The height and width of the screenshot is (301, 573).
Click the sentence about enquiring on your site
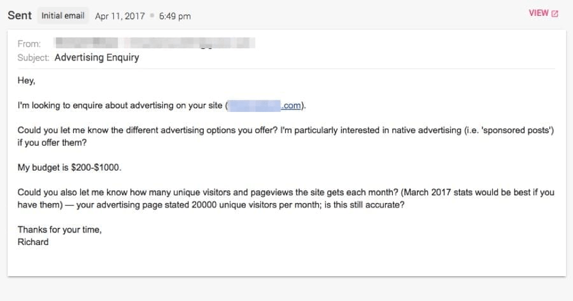(x=121, y=106)
